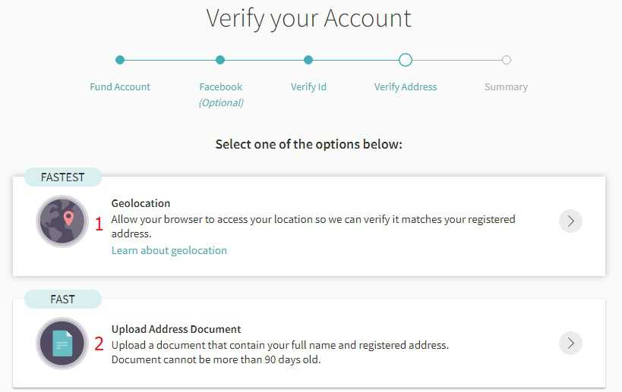This screenshot has height=392, width=622.
Task: Go to the Summary step label
Action: coord(506,86)
